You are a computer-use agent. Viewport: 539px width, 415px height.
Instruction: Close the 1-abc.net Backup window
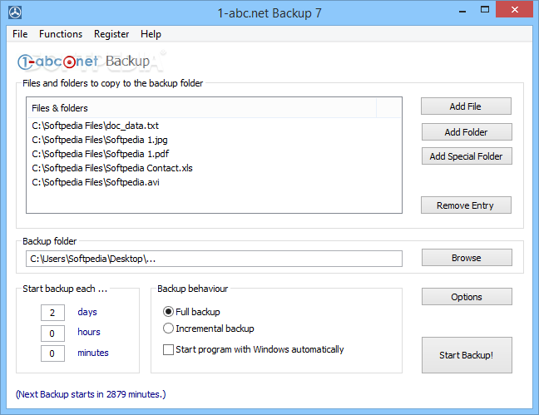pos(514,10)
